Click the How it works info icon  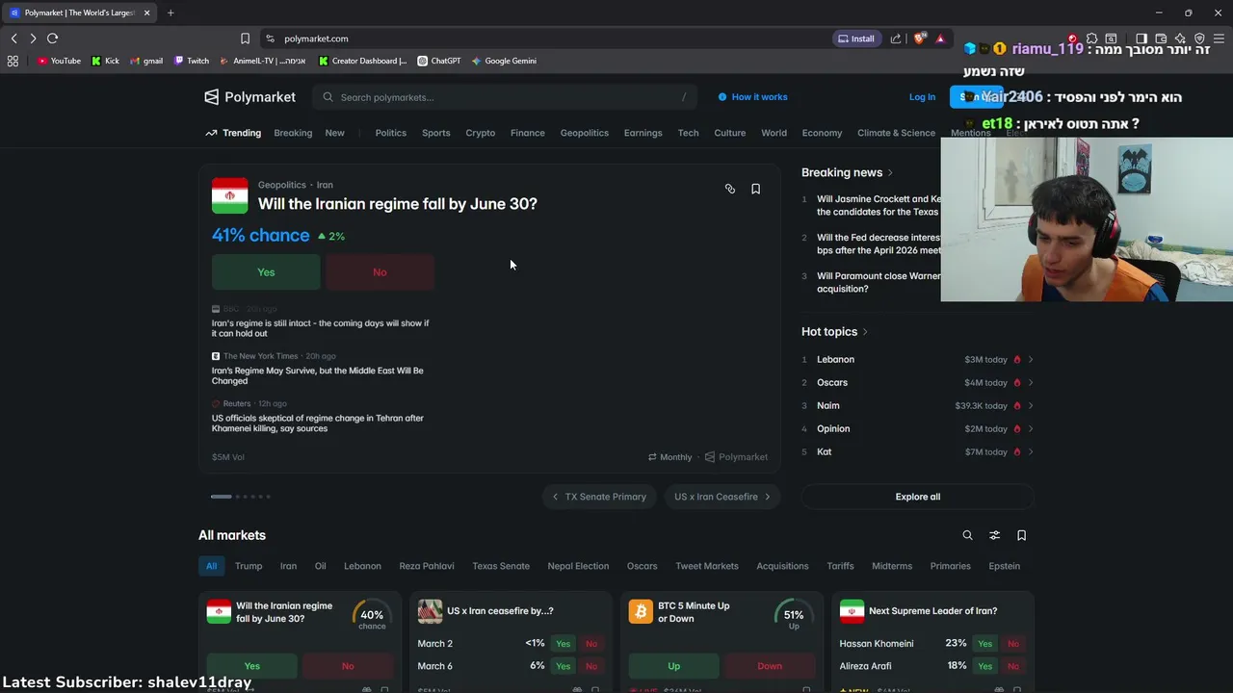click(x=722, y=97)
